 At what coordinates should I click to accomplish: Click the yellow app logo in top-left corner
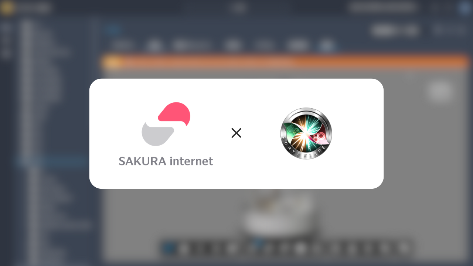point(6,8)
